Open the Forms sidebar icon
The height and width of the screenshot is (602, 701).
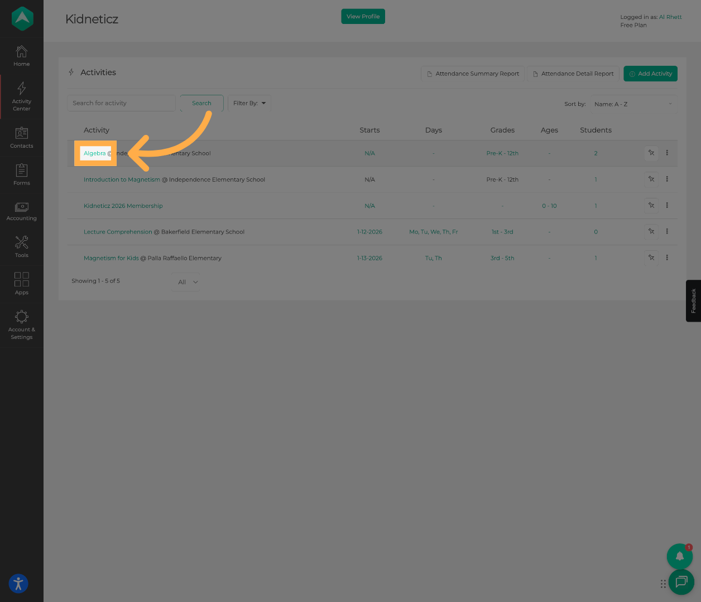[22, 174]
